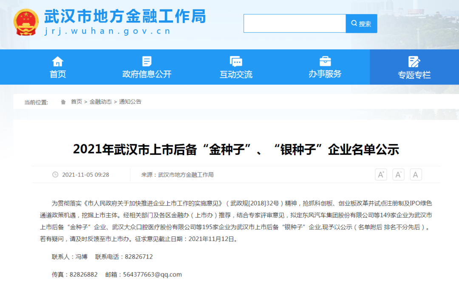Screen dimensions: 459x287
Task: Click the 2021年武汉市上市后备 article headline
Action: pos(236,149)
